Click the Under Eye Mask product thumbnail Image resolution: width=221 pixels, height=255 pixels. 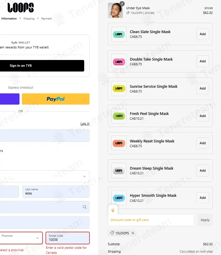[x=115, y=10]
